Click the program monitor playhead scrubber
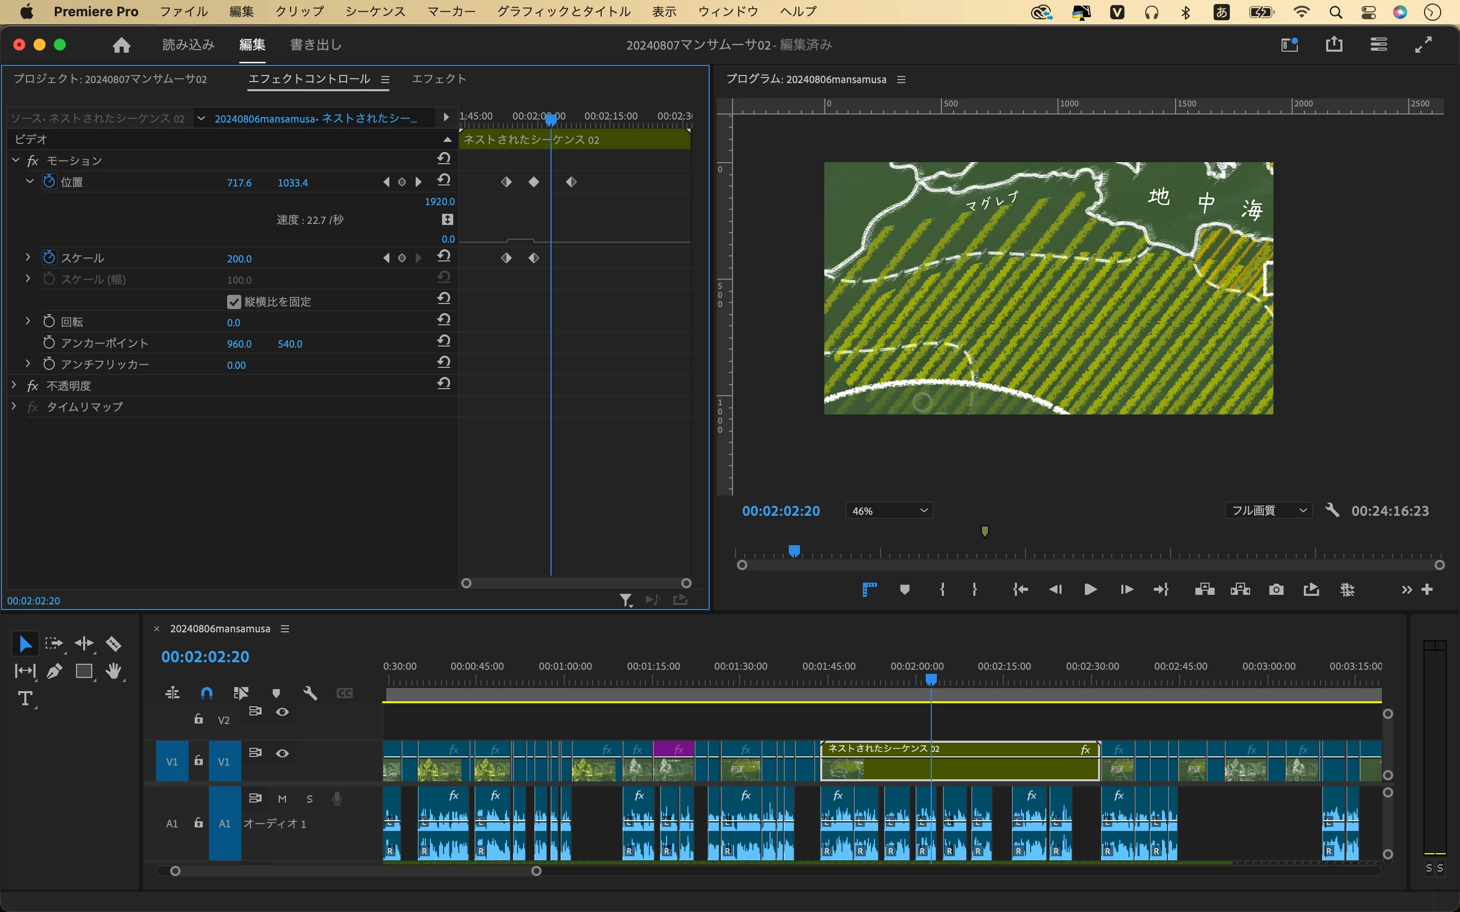 click(794, 551)
